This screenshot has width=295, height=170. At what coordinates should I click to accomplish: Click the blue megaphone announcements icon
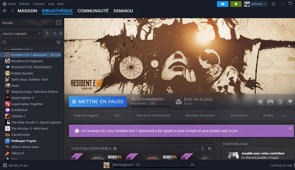pos(223,4)
